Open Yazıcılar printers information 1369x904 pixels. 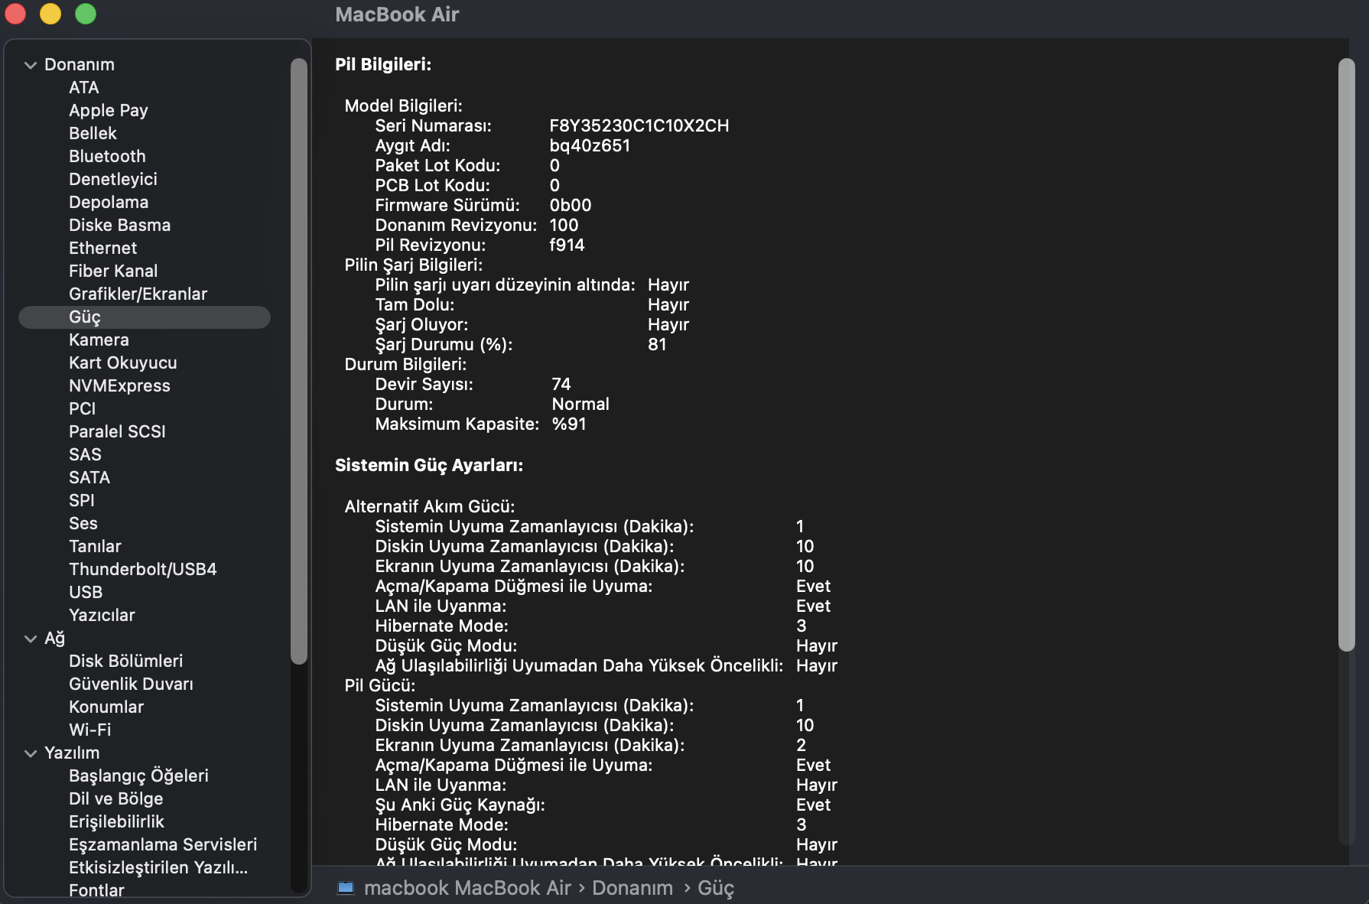[x=102, y=616]
